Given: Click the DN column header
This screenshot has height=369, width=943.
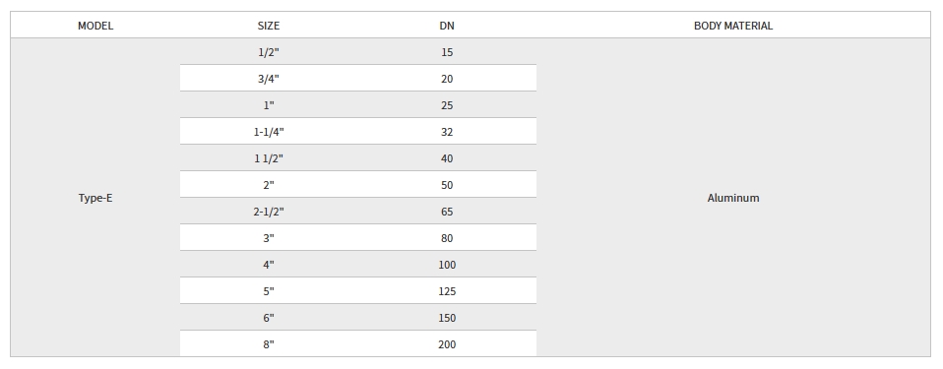Looking at the screenshot, I should pos(446,26).
